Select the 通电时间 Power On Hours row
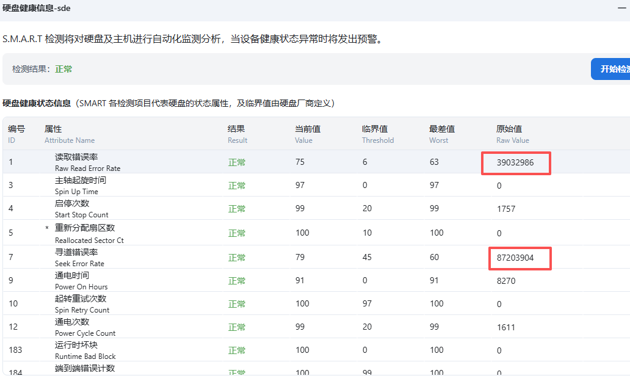The width and height of the screenshot is (630, 384). (81, 281)
